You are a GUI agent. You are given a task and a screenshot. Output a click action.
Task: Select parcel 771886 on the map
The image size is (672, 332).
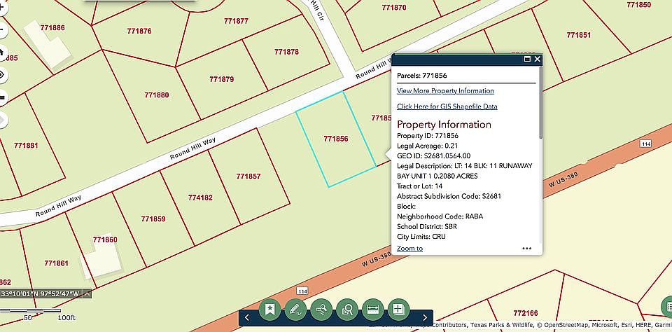coord(52,27)
